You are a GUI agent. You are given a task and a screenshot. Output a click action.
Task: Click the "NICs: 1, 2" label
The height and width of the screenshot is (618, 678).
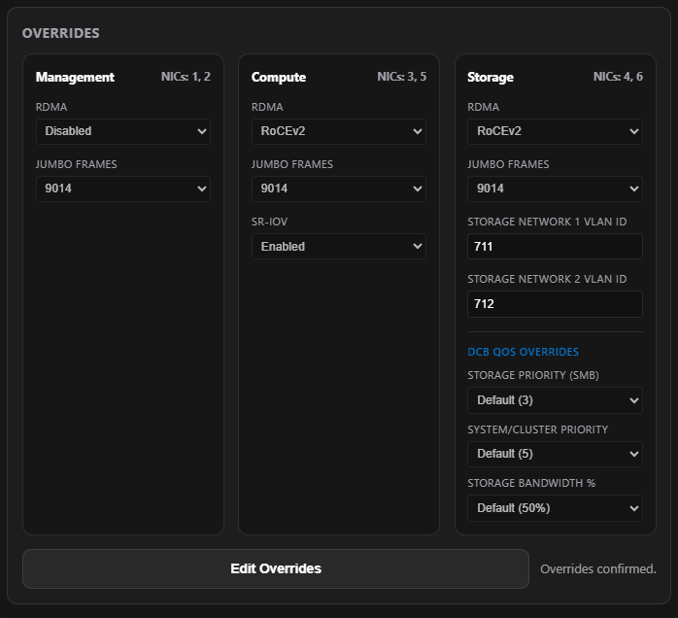(186, 77)
